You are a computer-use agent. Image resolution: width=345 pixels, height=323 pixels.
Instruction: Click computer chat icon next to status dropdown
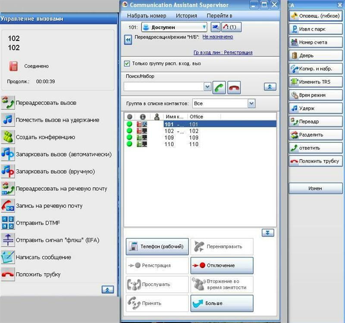pyautogui.click(x=215, y=27)
